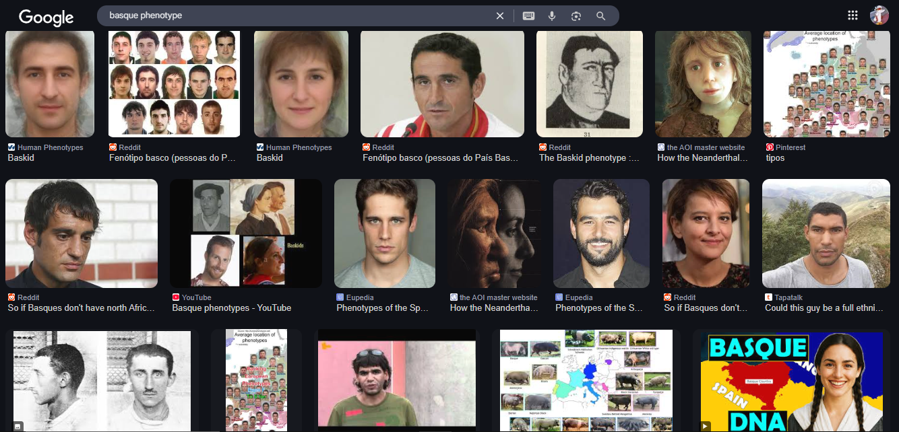Open the man in green shirt thumbnail
The height and width of the screenshot is (432, 899).
397,381
